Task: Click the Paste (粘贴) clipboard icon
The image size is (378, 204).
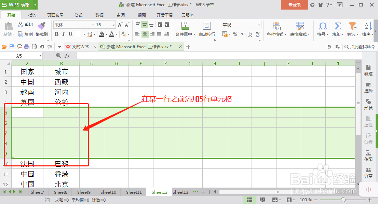Action: [9, 26]
